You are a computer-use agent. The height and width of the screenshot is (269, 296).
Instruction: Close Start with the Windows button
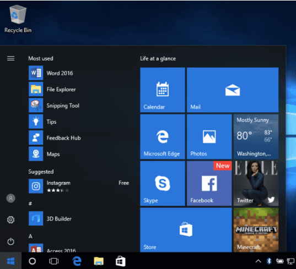(x=11, y=261)
